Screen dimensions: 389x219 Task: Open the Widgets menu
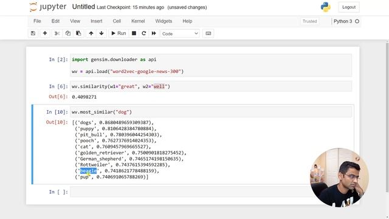click(x=164, y=21)
